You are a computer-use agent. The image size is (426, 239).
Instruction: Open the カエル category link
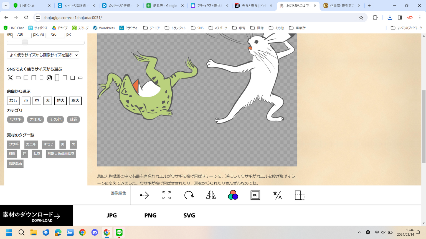pos(35,119)
